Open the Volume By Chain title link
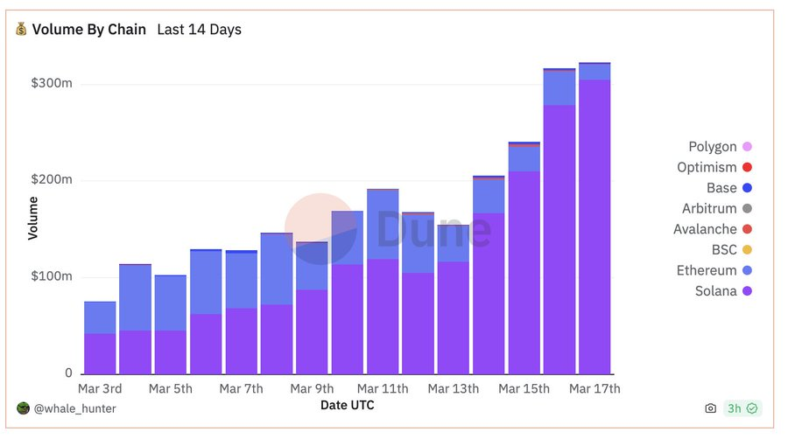The image size is (788, 439). click(x=89, y=29)
